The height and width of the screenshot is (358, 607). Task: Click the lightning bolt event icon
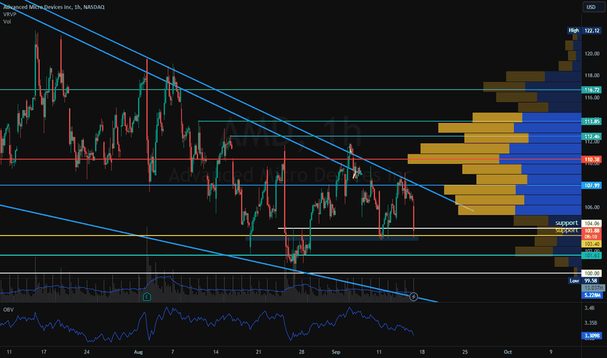point(414,297)
